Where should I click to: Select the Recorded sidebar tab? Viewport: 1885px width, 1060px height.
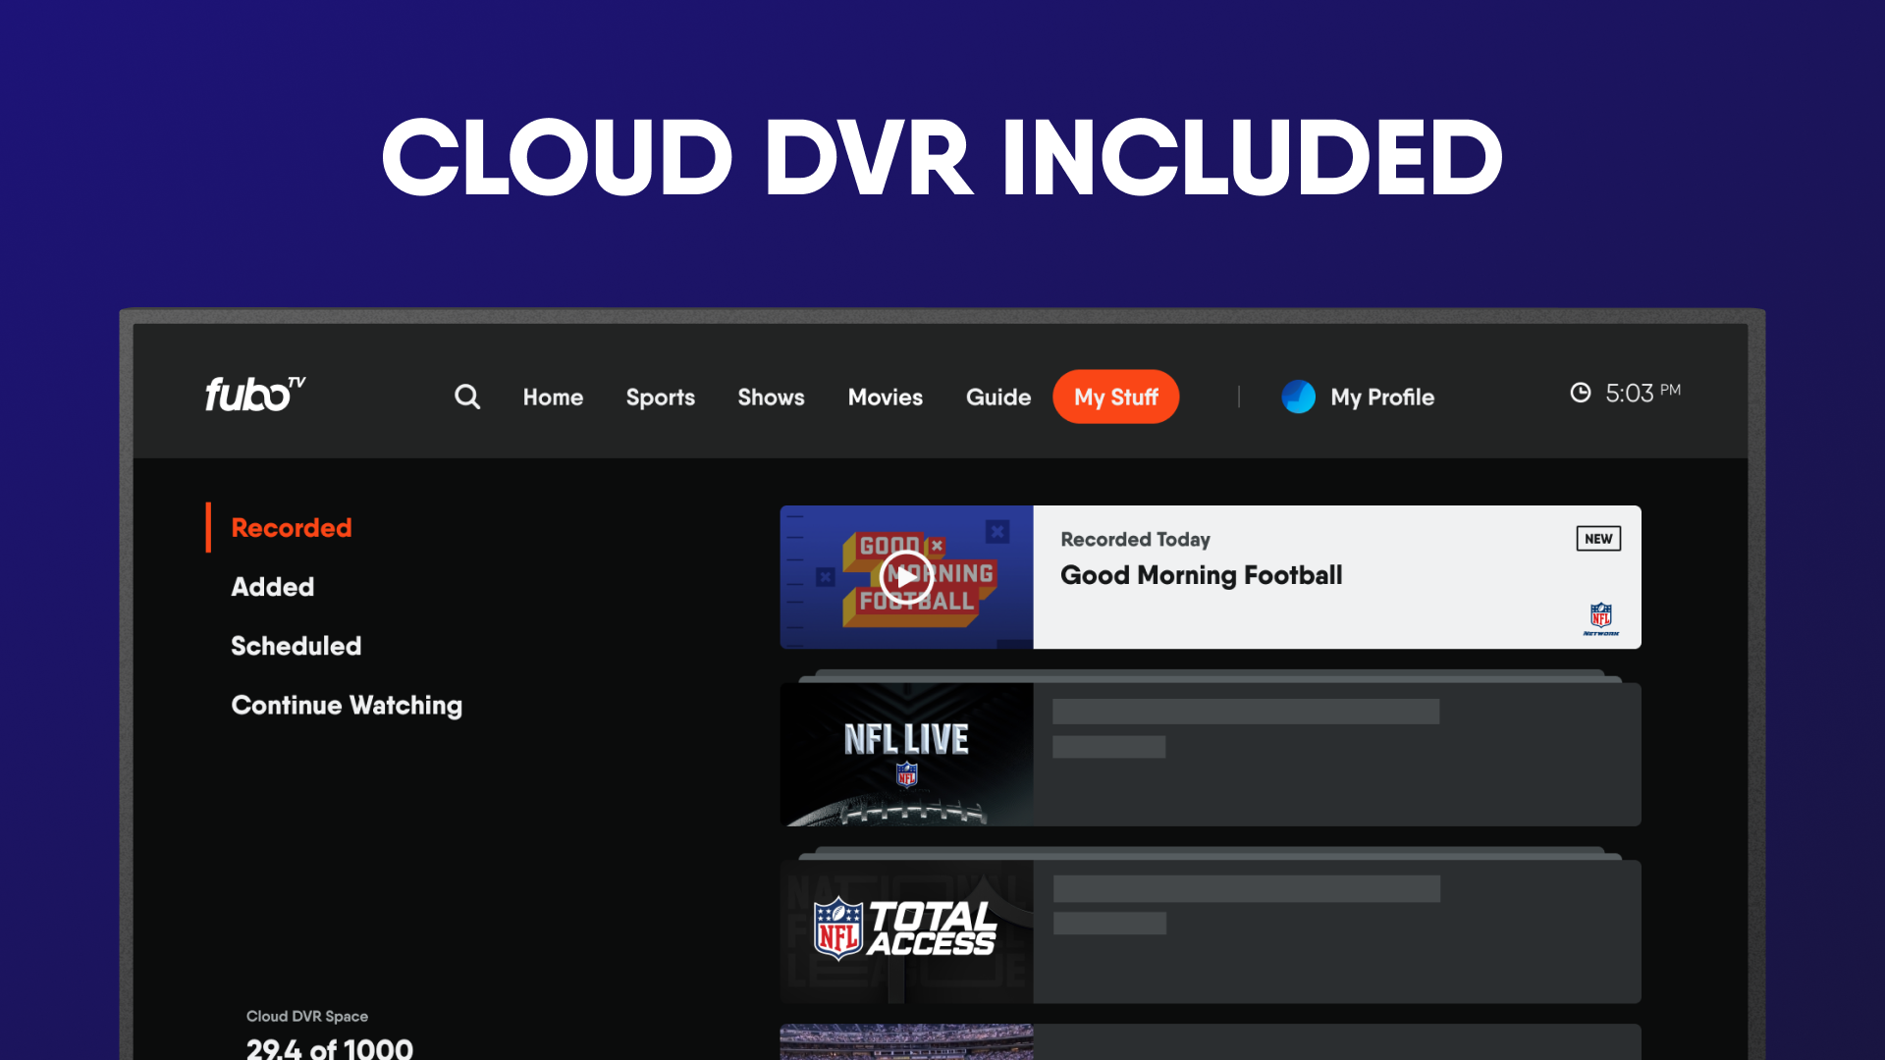tap(291, 528)
